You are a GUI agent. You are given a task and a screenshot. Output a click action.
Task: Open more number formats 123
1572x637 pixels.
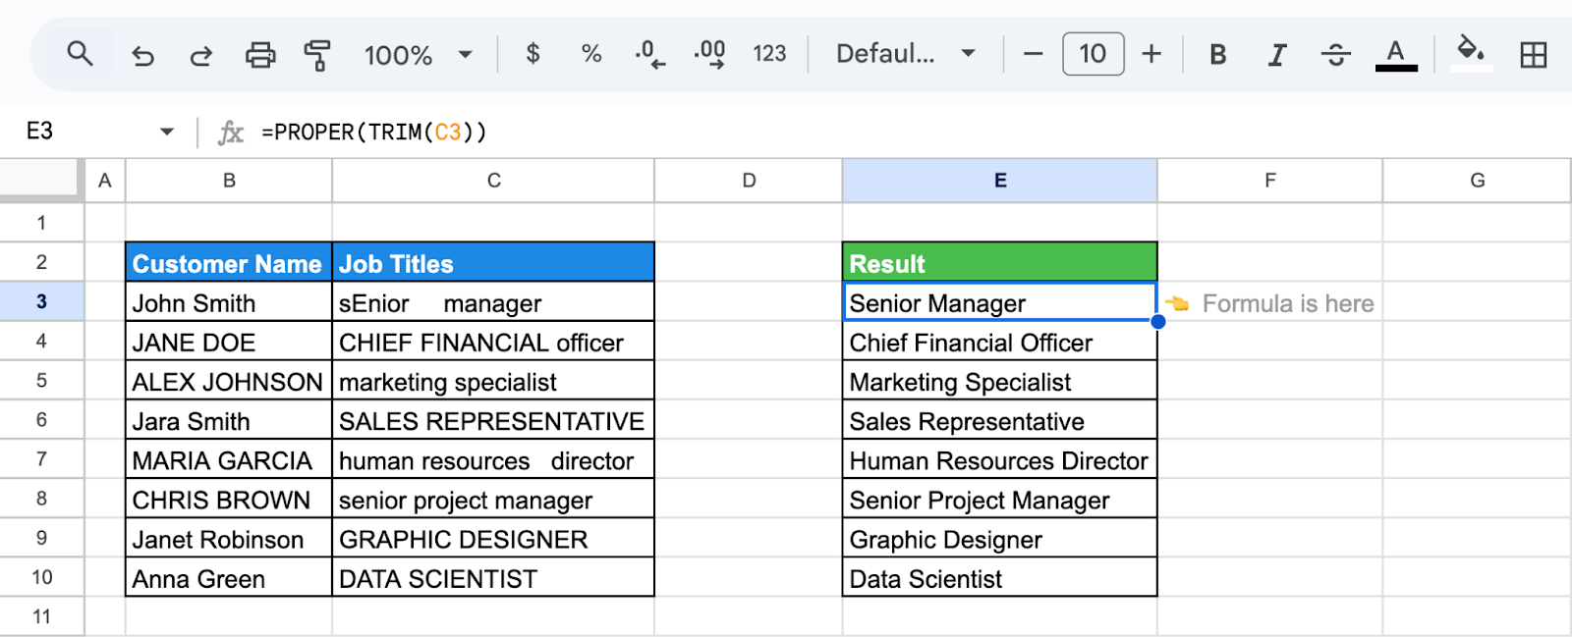coord(769,53)
